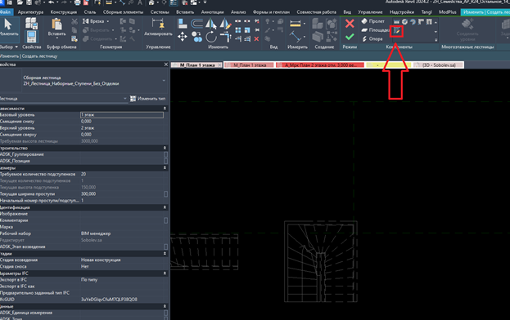This screenshot has height=320, width=510.
Task: Select the Copy tool with two circles
Action: 196,37
